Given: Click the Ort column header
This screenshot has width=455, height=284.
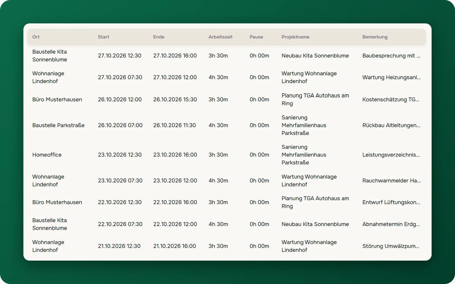Looking at the screenshot, I should coord(36,37).
